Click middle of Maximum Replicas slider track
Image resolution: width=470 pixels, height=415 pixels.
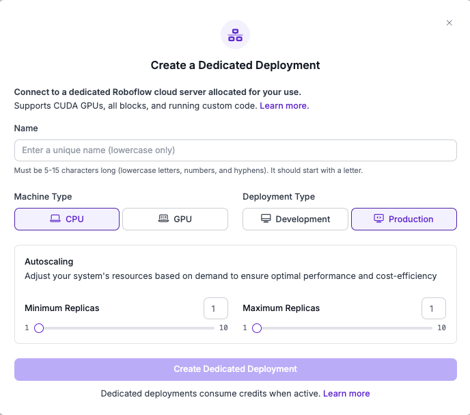344,328
